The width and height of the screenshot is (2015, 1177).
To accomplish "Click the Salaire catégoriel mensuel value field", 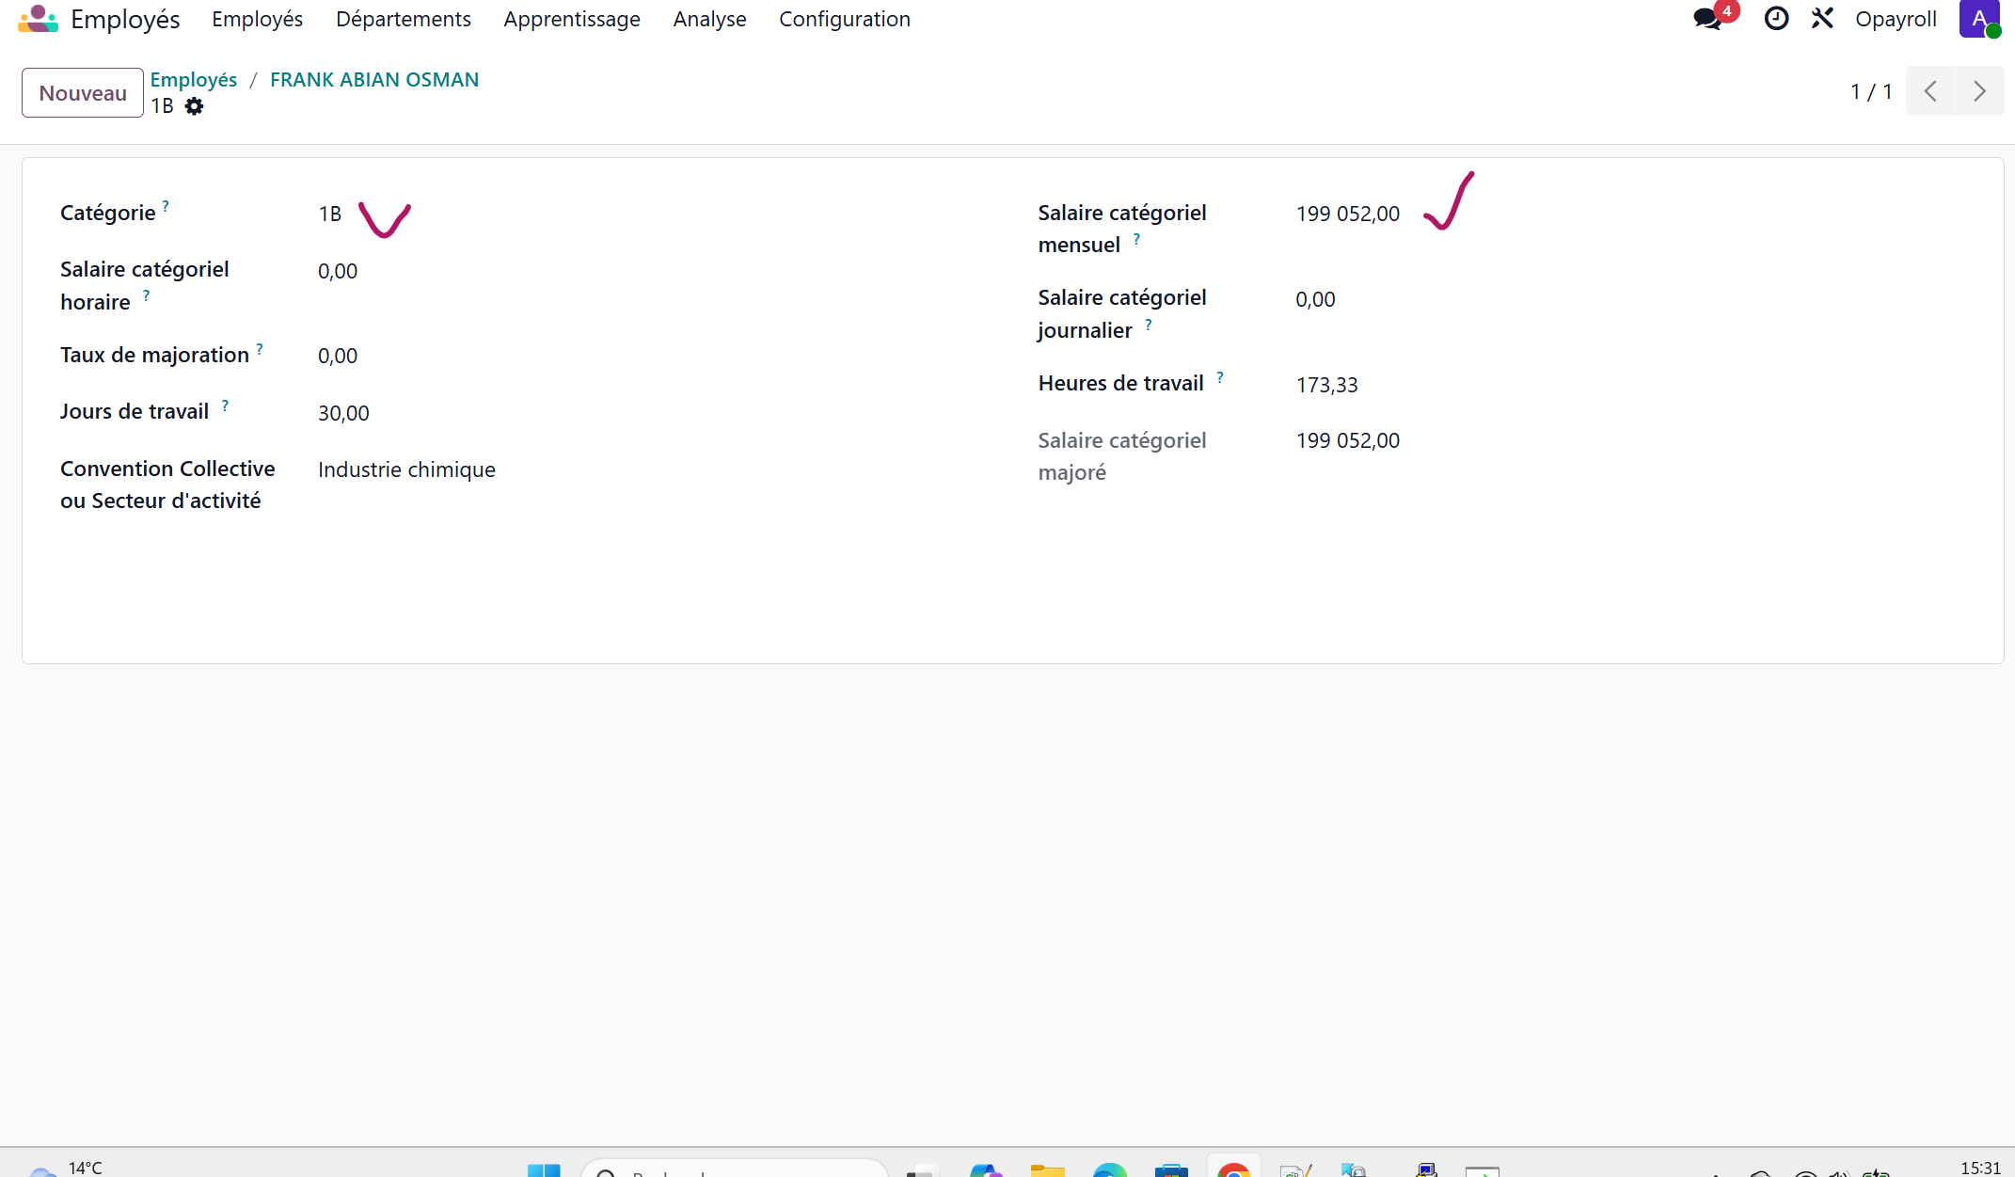I will 1347,215.
